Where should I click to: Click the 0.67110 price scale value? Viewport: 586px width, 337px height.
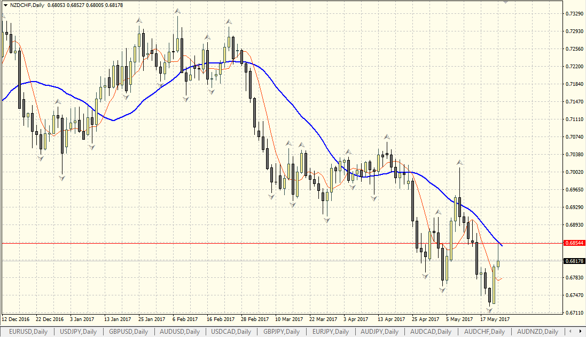point(574,313)
